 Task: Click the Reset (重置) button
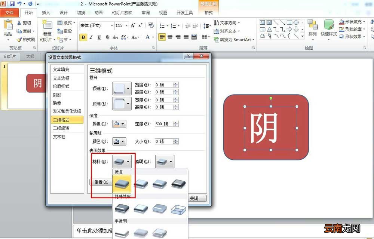point(101,182)
